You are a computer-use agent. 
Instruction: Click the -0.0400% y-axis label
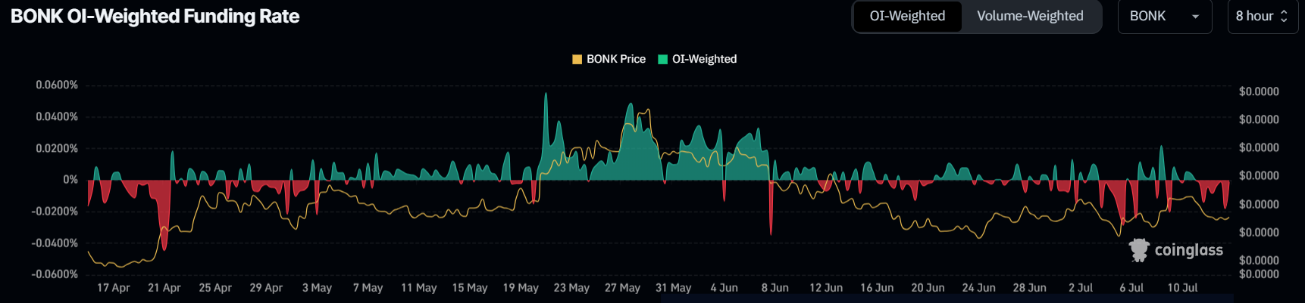tap(55, 243)
